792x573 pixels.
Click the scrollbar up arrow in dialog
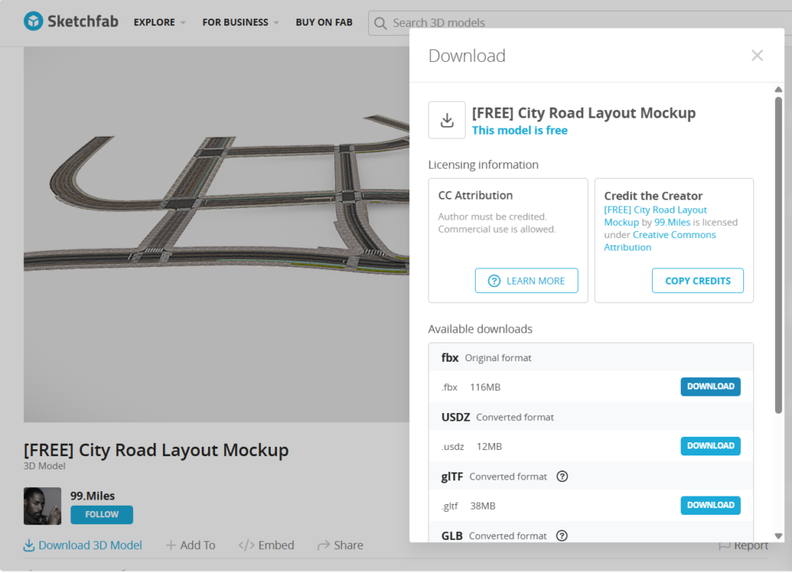coord(778,90)
